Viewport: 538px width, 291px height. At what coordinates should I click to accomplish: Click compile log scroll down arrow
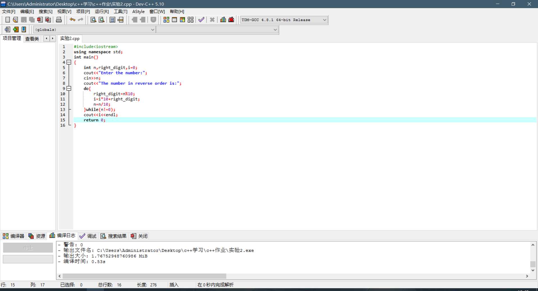click(533, 270)
